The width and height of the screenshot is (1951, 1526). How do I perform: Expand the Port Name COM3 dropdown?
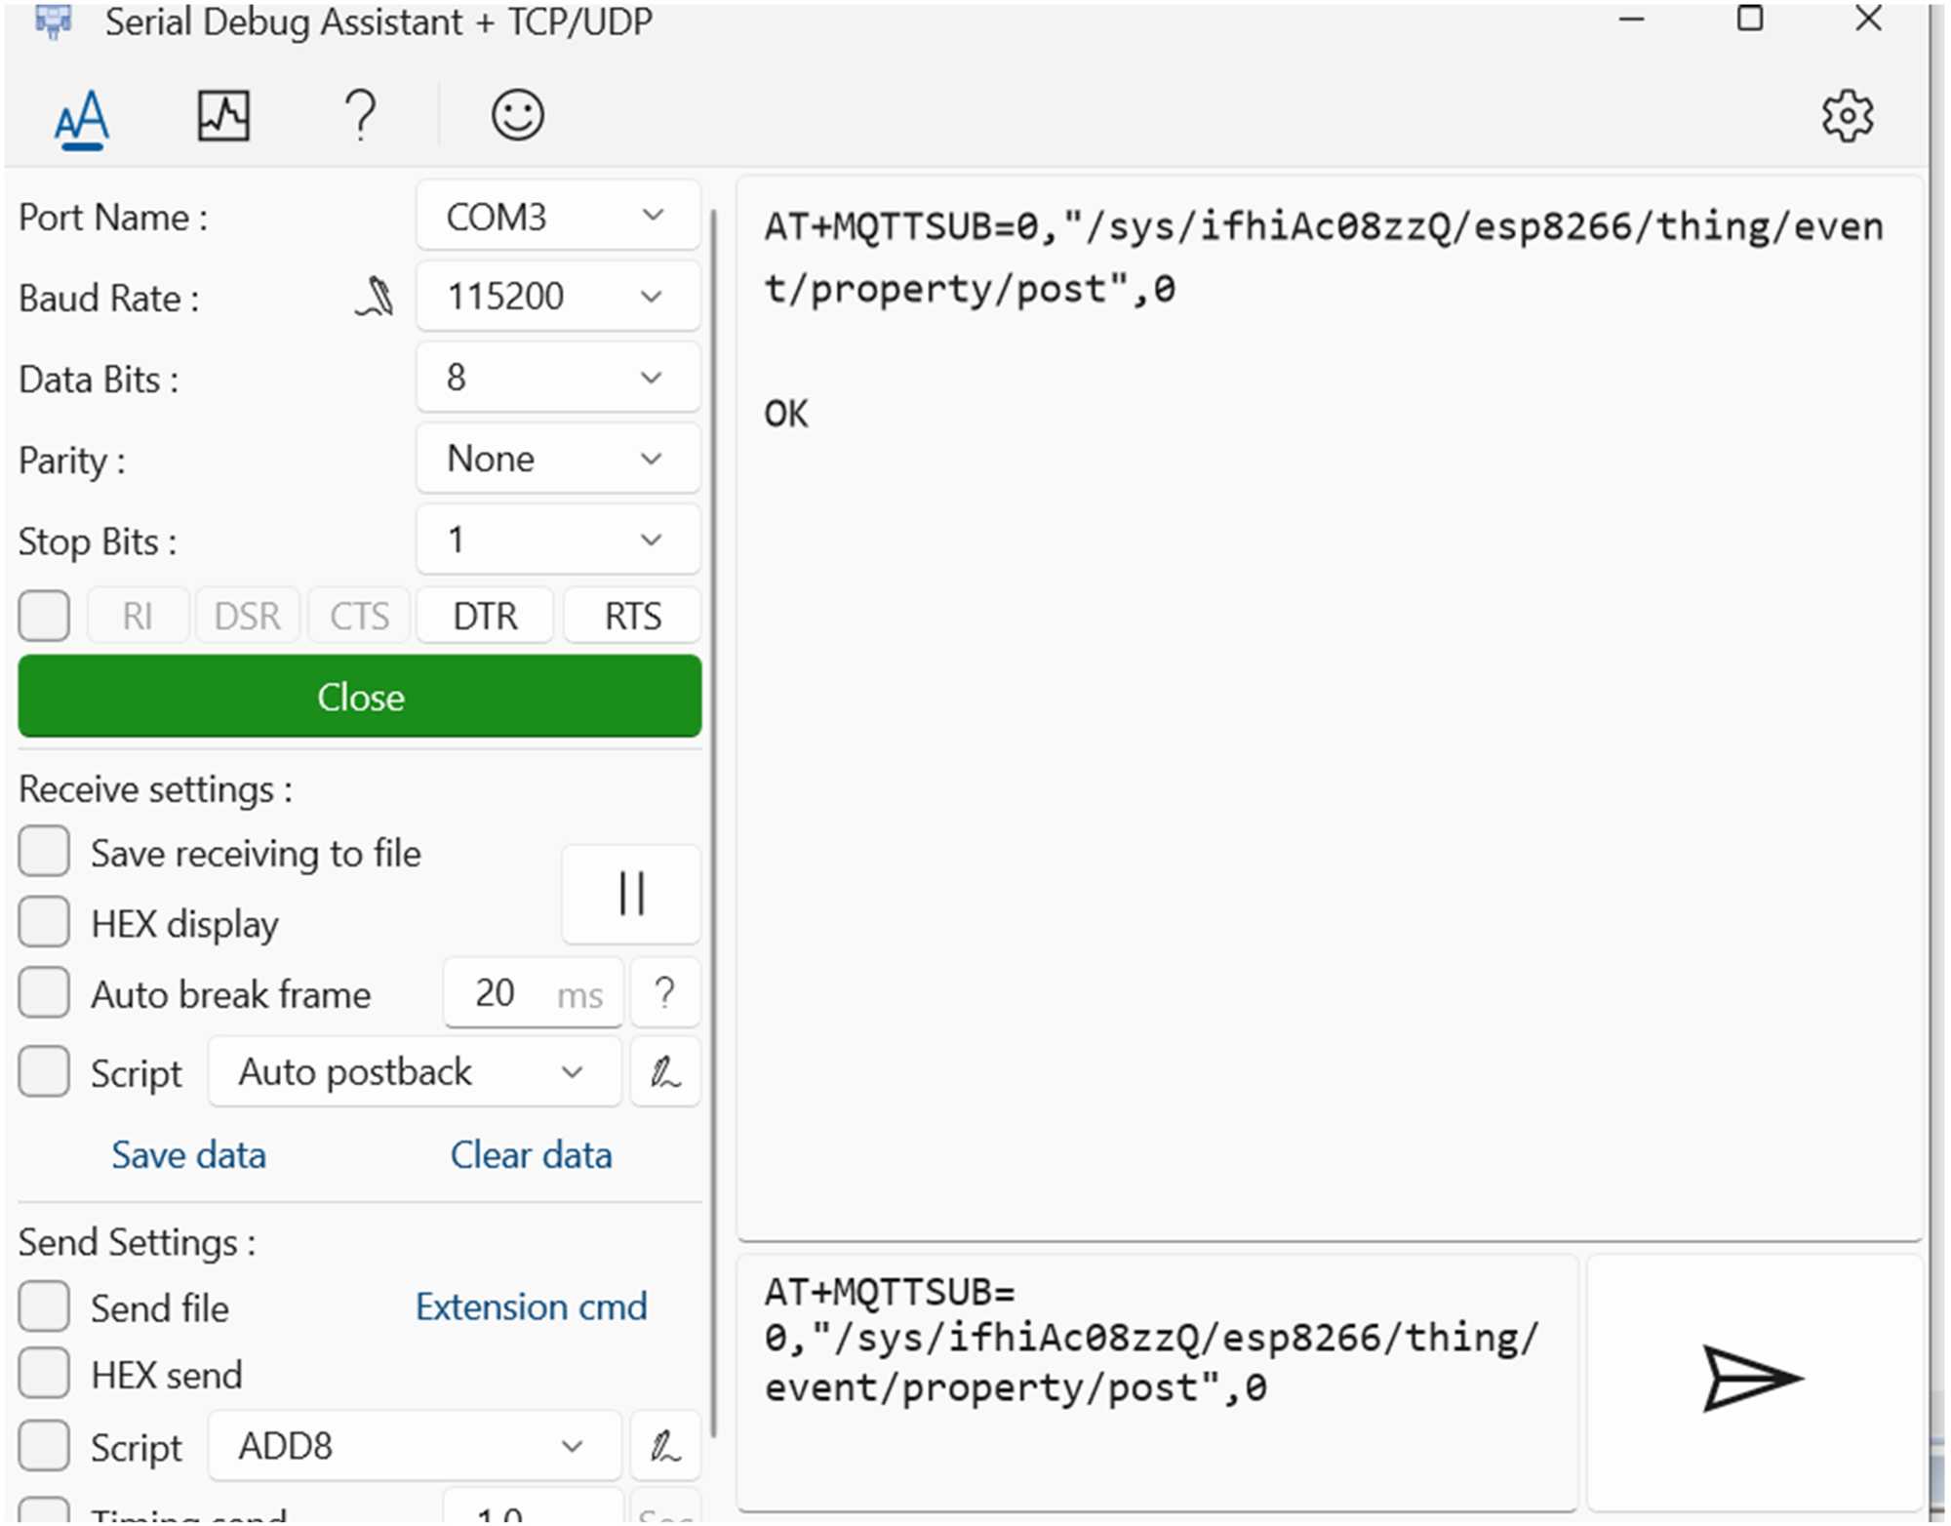tap(558, 216)
